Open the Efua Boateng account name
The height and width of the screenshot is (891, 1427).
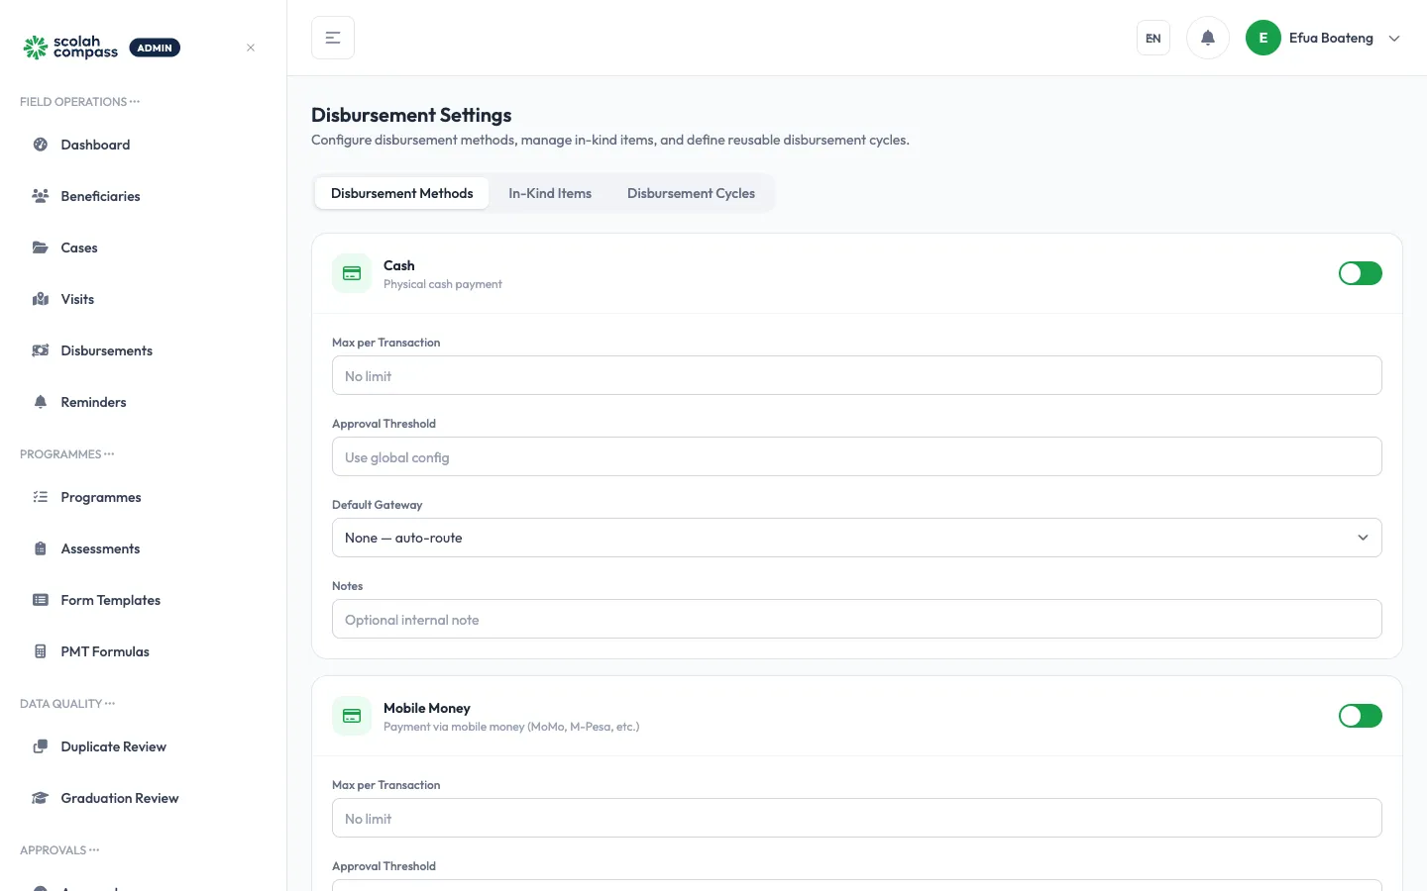coord(1331,38)
